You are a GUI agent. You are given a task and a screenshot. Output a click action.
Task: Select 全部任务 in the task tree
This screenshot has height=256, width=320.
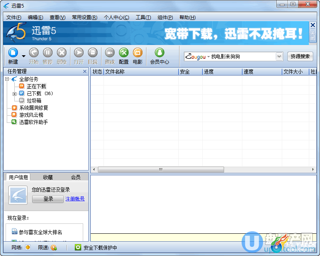tap(29, 79)
